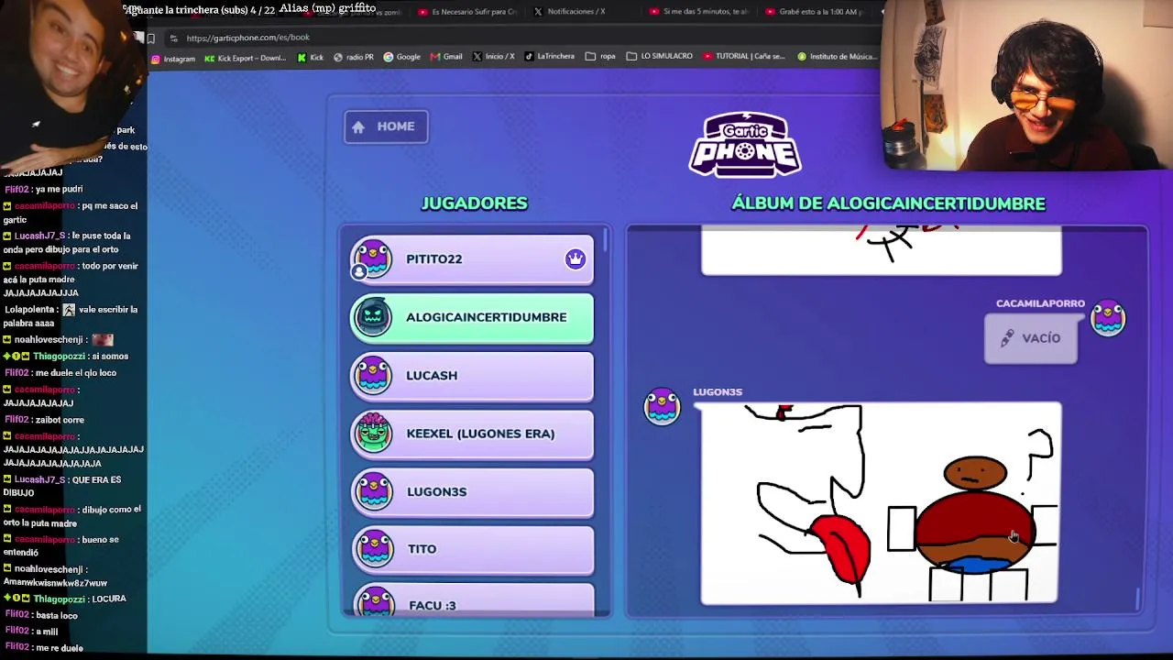Image resolution: width=1173 pixels, height=660 pixels.
Task: Click the house icon on HOME button
Action: tap(358, 126)
